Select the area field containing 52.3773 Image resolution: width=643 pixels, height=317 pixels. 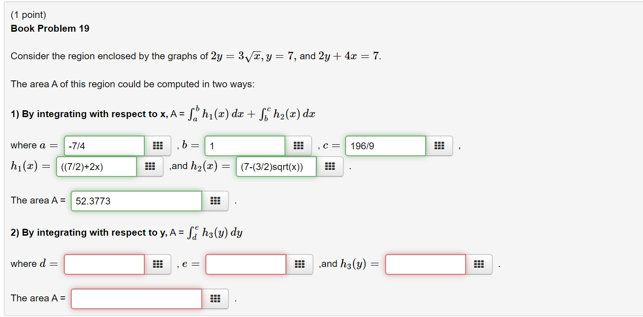[136, 201]
